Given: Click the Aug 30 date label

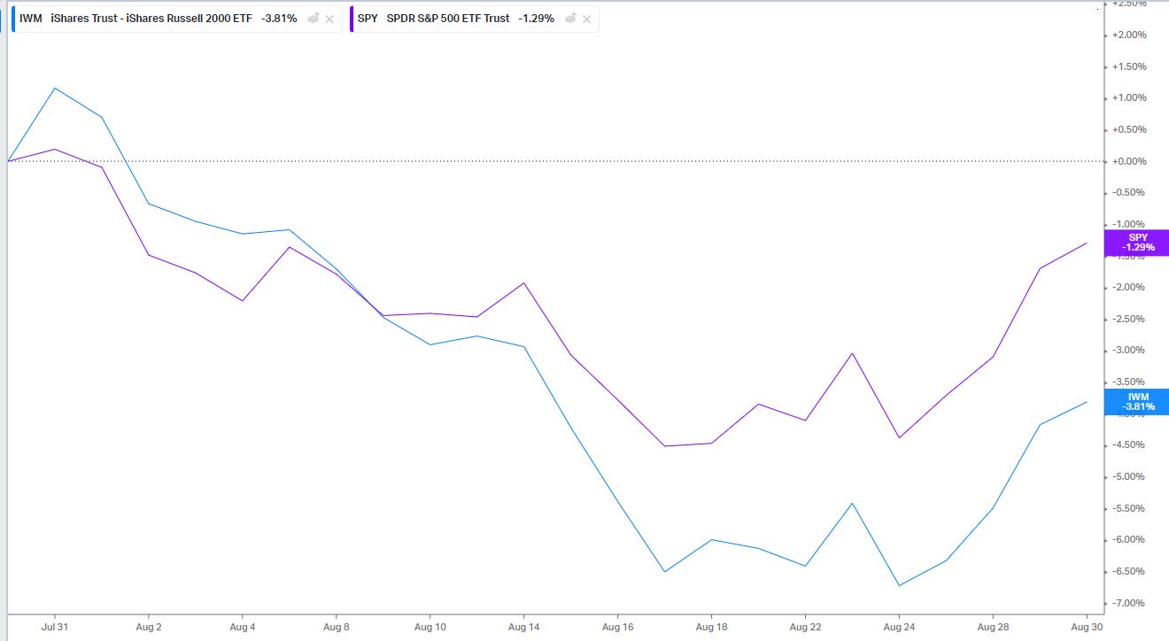Looking at the screenshot, I should [1086, 626].
